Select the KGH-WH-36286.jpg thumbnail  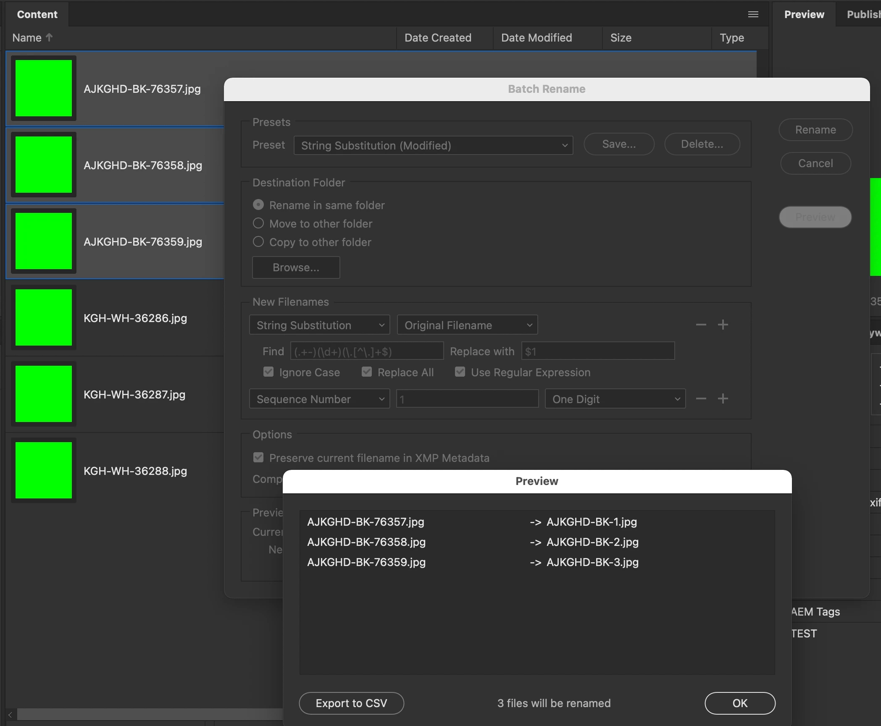click(44, 317)
